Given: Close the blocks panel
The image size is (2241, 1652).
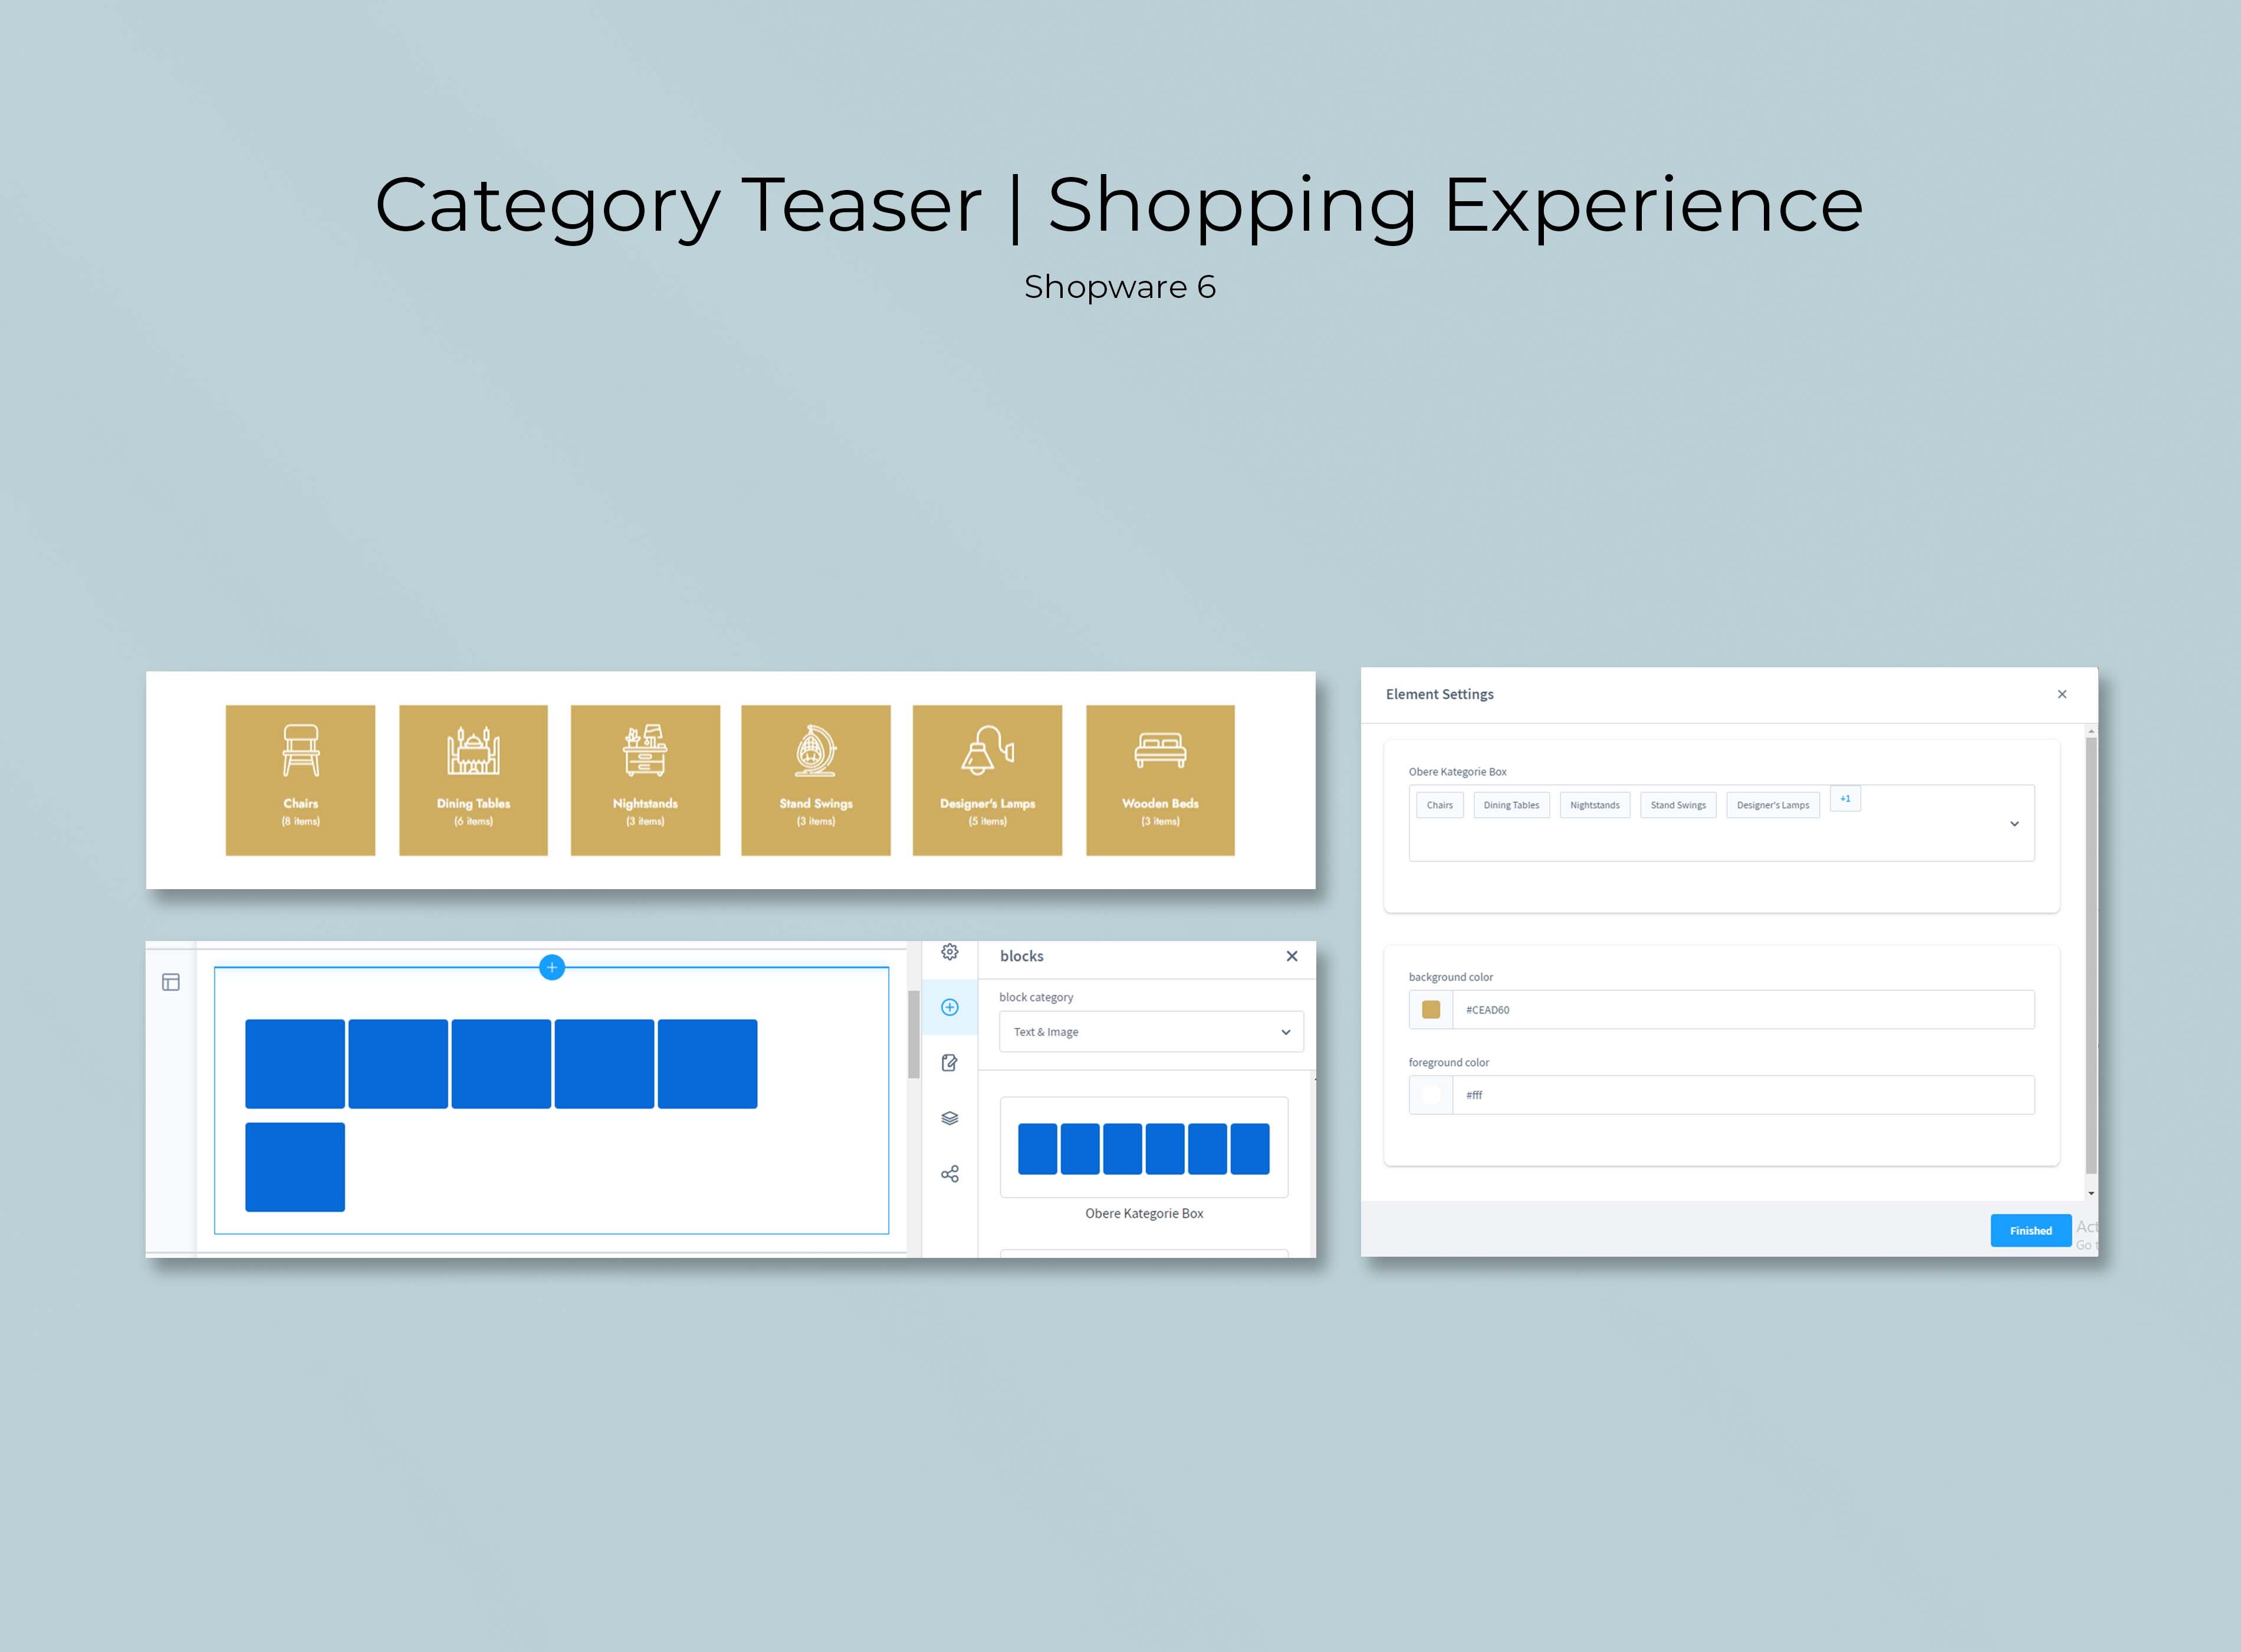Looking at the screenshot, I should (x=1292, y=956).
